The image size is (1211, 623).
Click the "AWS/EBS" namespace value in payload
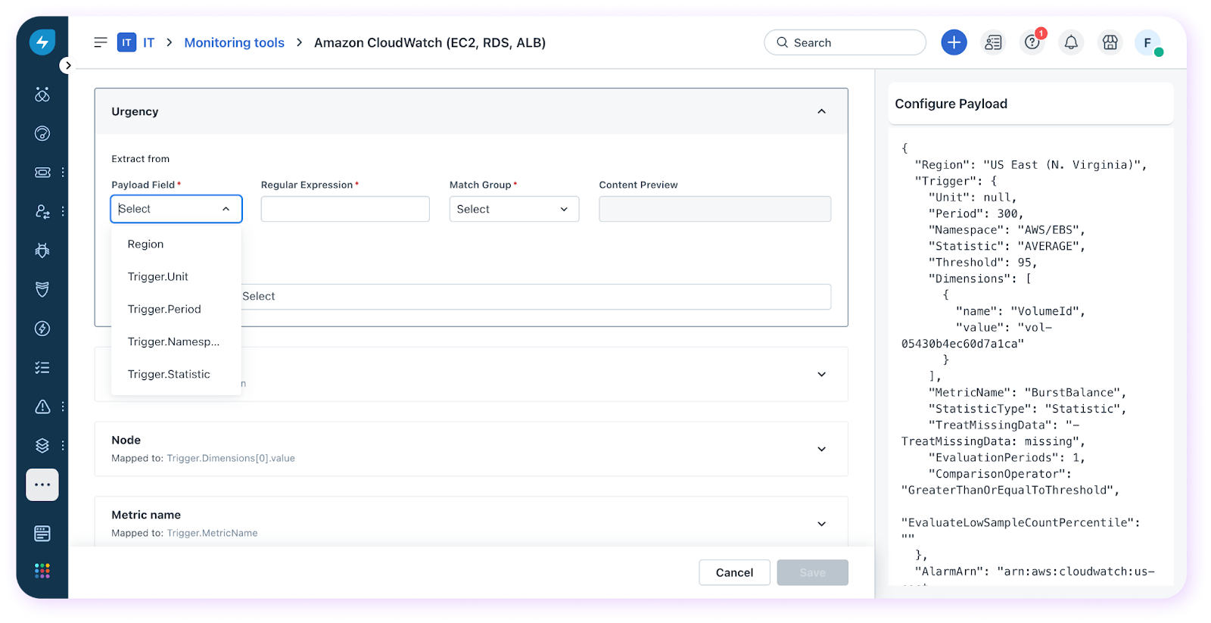click(x=1048, y=229)
